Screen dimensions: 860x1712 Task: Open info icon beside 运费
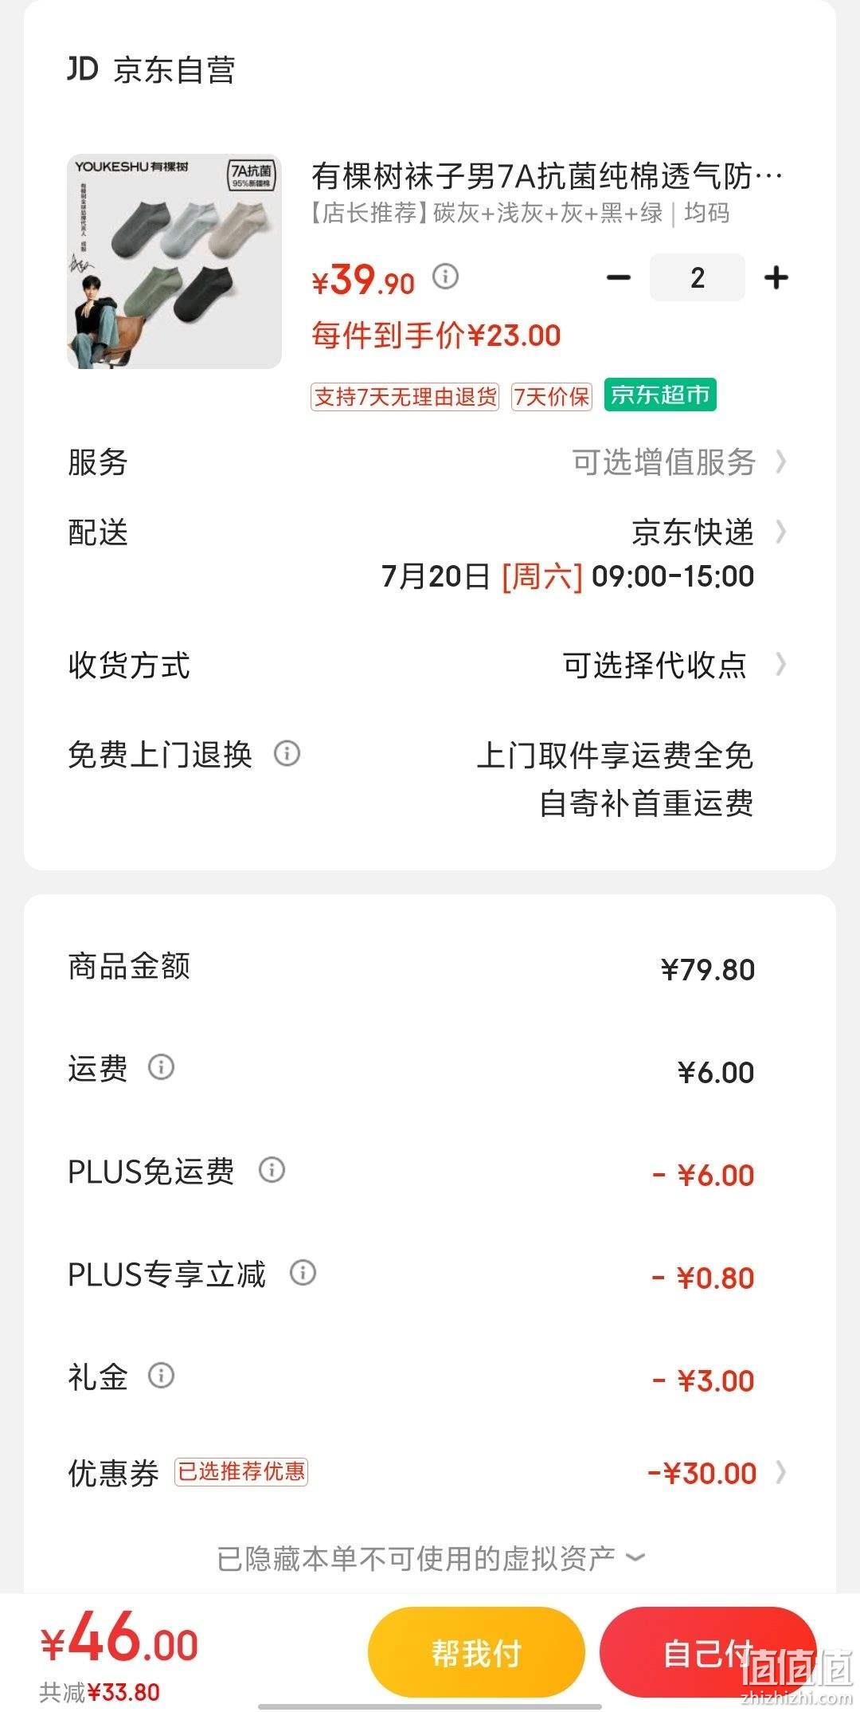161,1066
